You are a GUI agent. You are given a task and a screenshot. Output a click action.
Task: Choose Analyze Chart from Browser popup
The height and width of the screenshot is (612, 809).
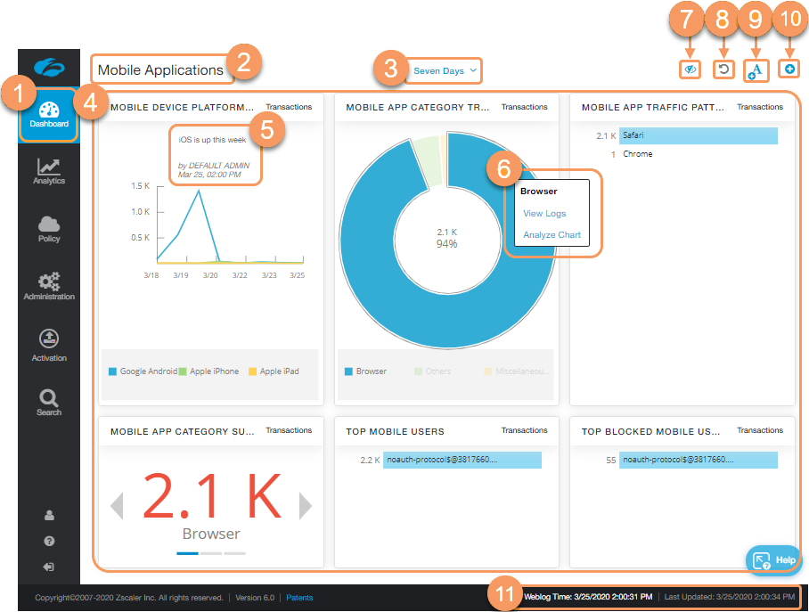[x=552, y=235]
